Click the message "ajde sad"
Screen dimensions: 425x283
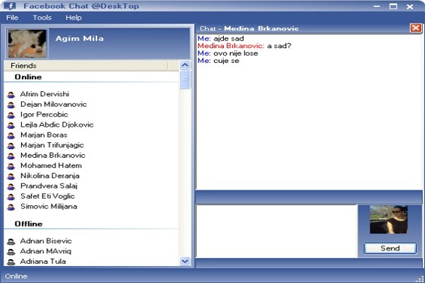[x=229, y=38]
